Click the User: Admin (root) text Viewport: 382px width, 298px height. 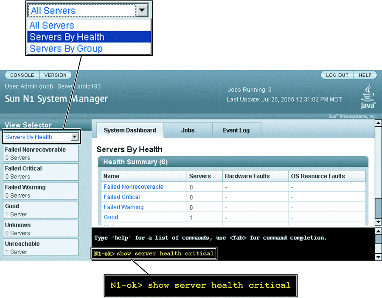click(x=29, y=86)
